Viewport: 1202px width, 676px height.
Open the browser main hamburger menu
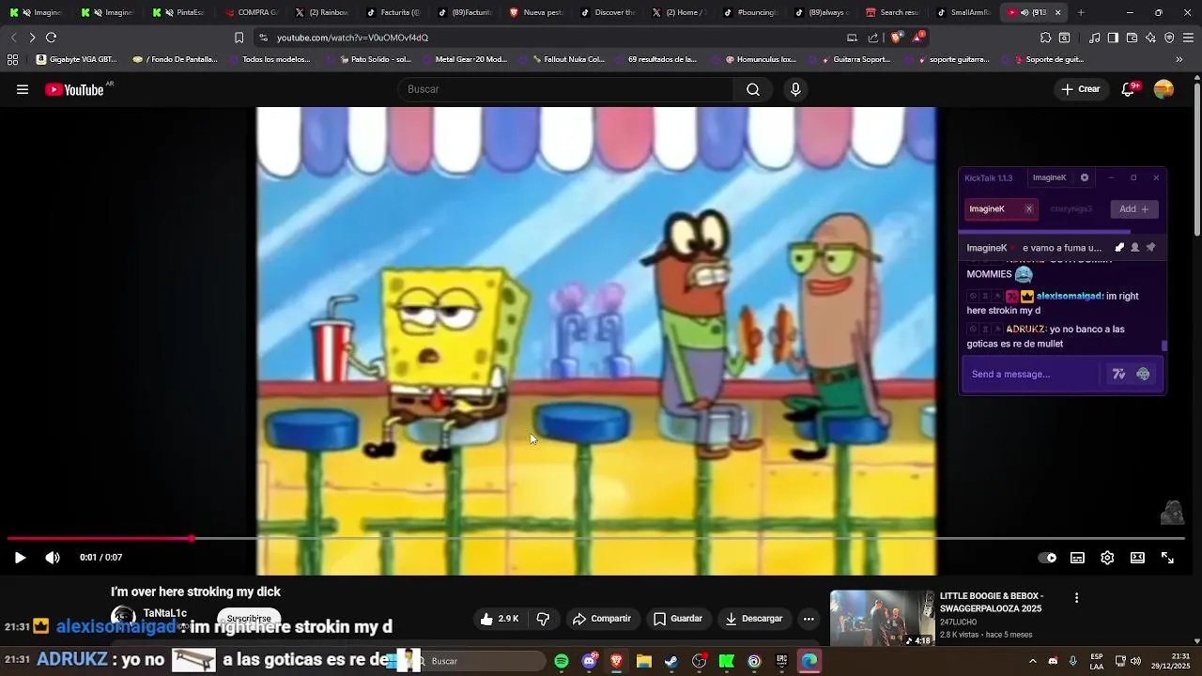[x=1189, y=38]
